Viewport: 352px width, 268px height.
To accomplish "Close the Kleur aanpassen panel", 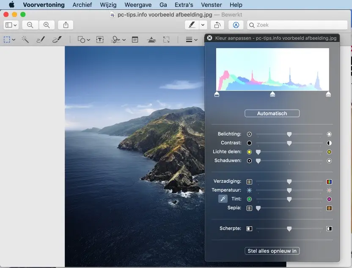I will [209, 38].
